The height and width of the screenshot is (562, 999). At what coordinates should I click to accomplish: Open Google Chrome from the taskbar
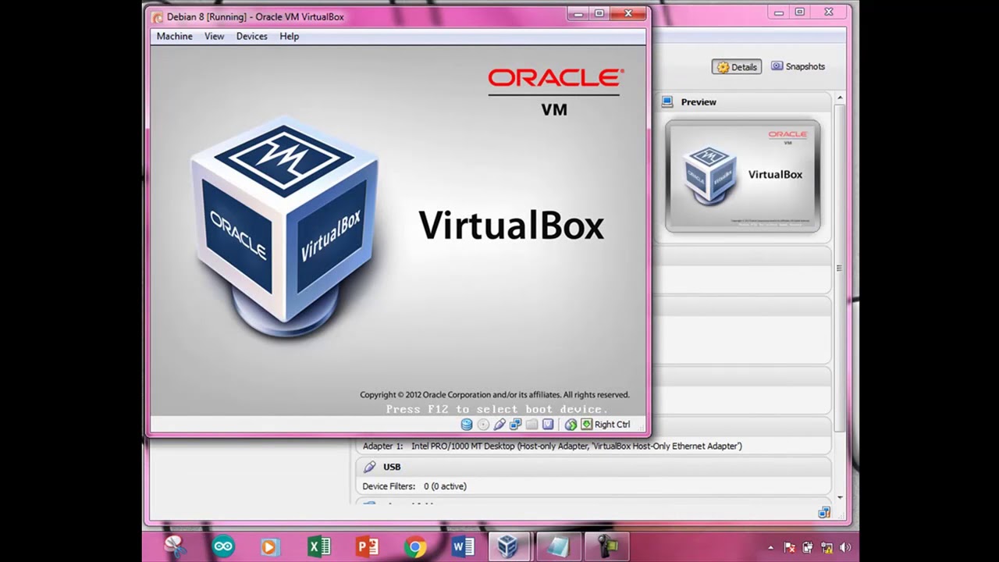tap(415, 546)
